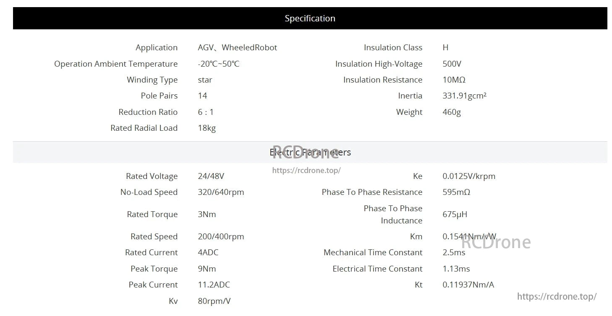The width and height of the screenshot is (612, 316).
Task: Click the Specification header bar
Action: (x=310, y=18)
